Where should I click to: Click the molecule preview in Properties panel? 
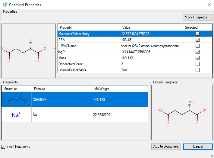[x=28, y=51]
